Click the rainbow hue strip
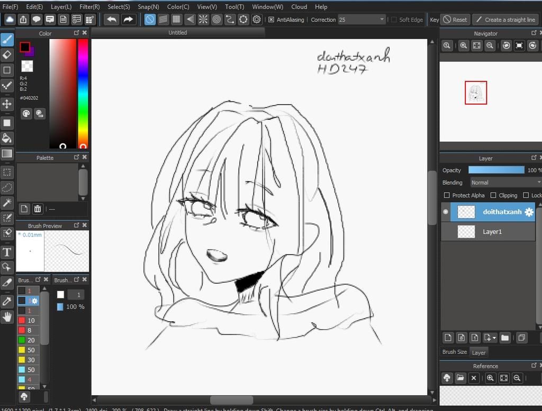This screenshot has width=542, height=411. (x=83, y=93)
